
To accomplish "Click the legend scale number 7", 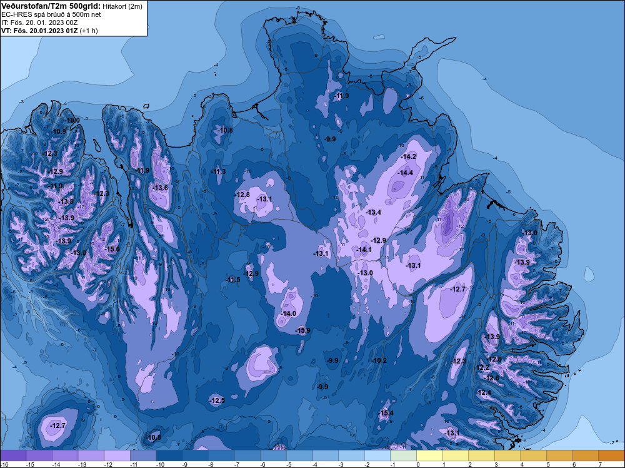I will (x=600, y=464).
